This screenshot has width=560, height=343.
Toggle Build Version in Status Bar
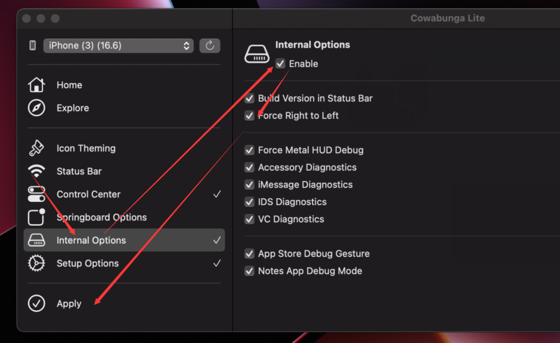(249, 99)
